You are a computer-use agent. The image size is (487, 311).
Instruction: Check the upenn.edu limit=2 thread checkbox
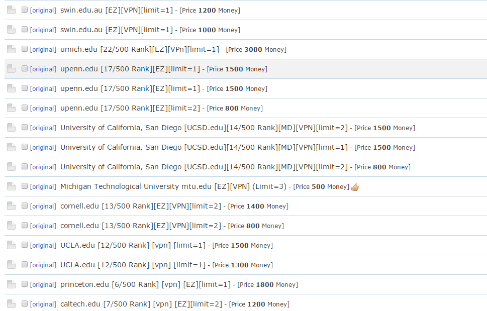point(25,108)
